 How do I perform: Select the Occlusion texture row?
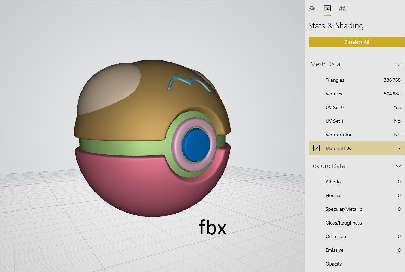[356, 236]
